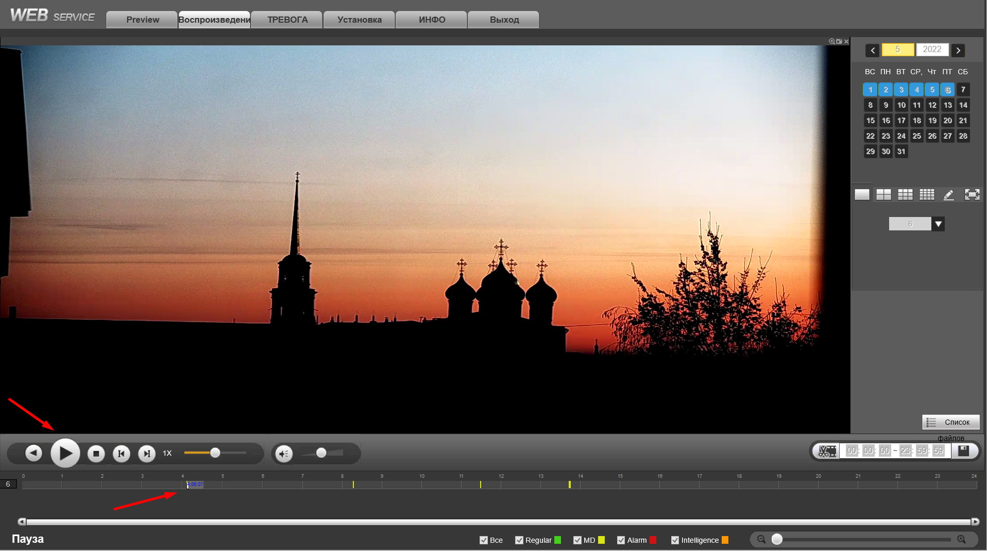Viewport: 987px width, 551px height.
Task: Click the volume slider handle
Action: click(x=321, y=453)
